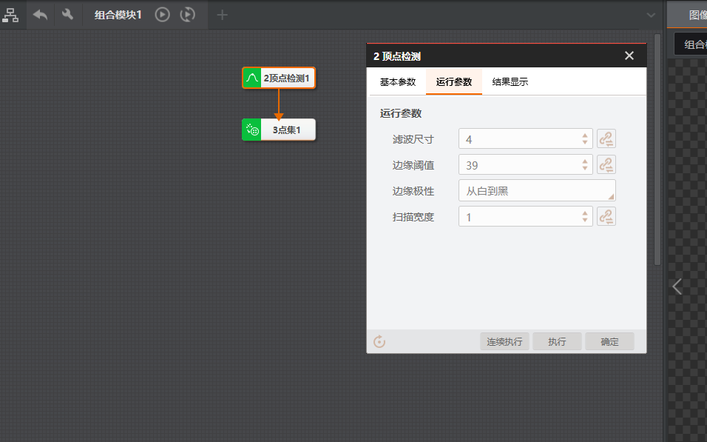Viewport: 707px width, 442px height.
Task: Click link-binding icon for 边缘阈值
Action: pos(606,164)
